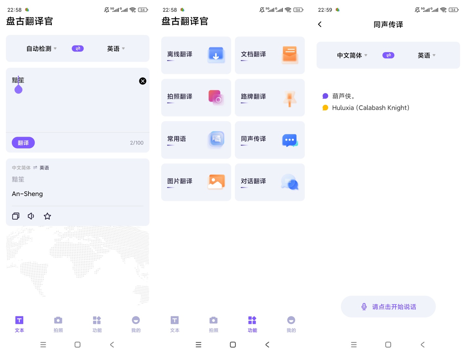This screenshot has width=466, height=354.
Task: Tap the 中文简体 ⇌ 英语 result label
Action: [30, 168]
